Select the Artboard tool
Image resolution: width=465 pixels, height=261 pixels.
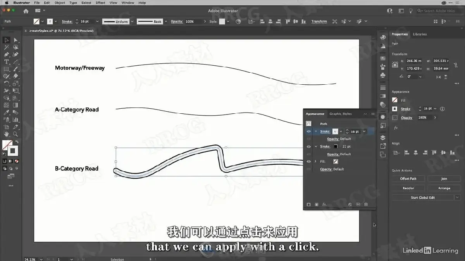pos(7,127)
